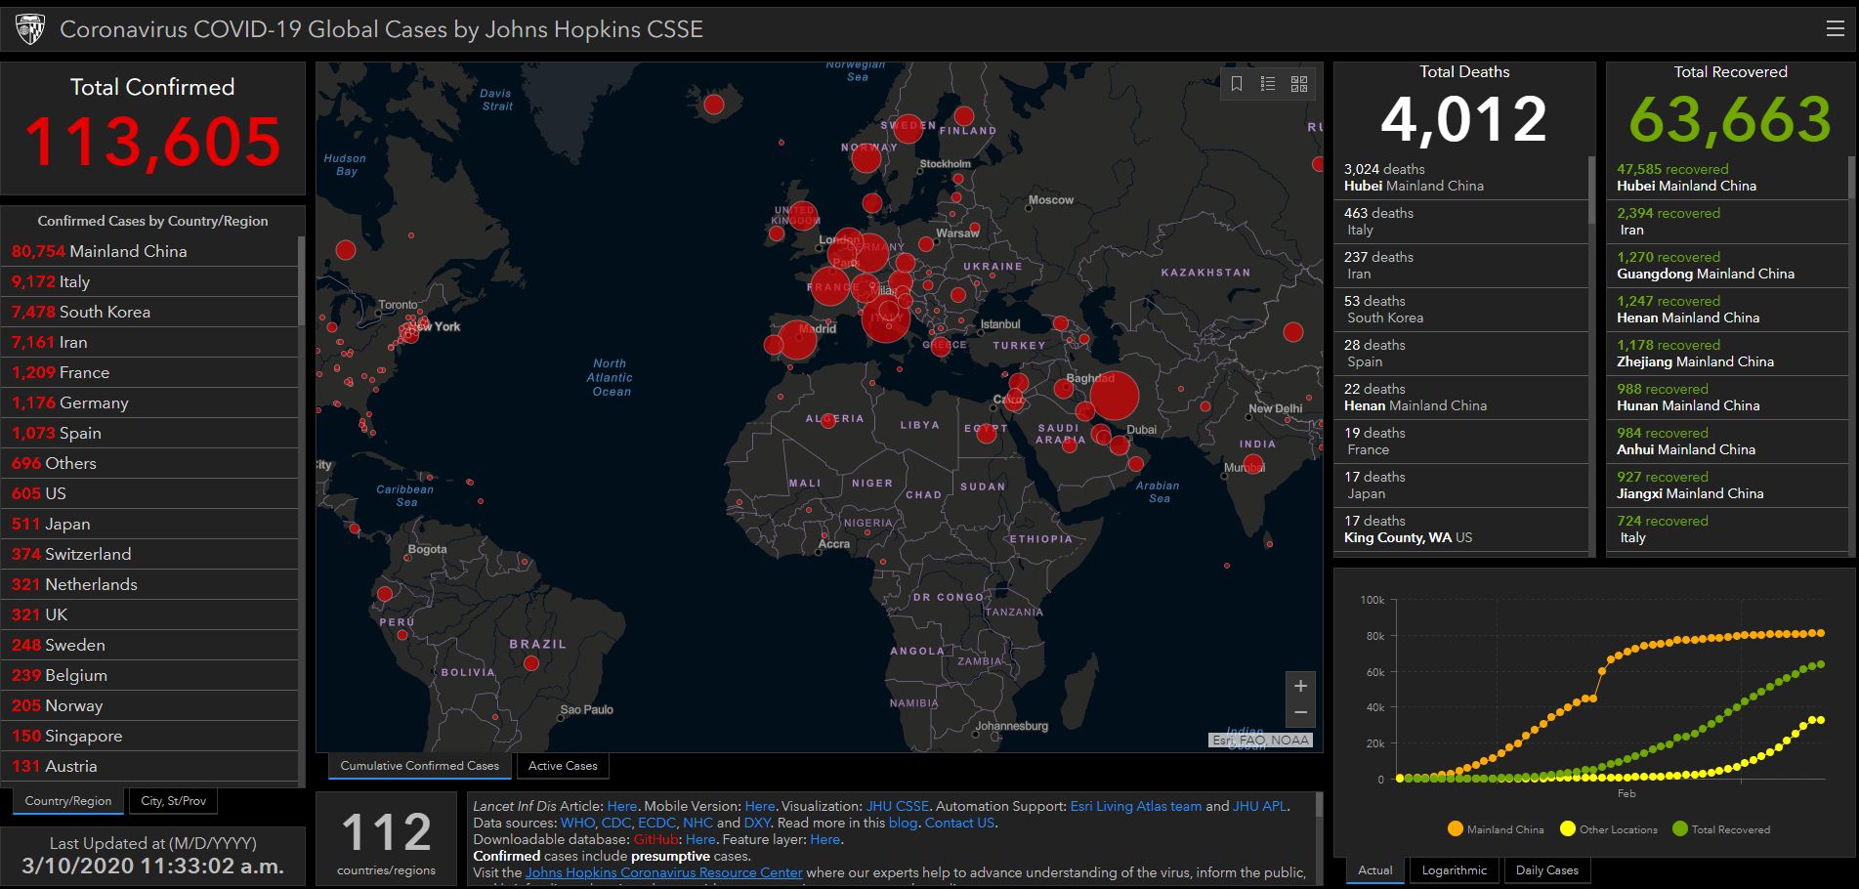
Task: Click the 17 deaths King County, WA entry
Action: (x=1461, y=529)
